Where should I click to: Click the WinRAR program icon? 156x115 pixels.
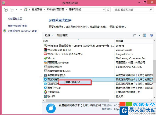click(45, 50)
